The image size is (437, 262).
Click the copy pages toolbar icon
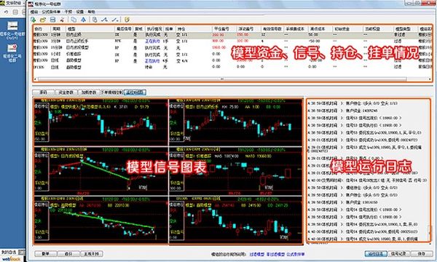(74, 20)
